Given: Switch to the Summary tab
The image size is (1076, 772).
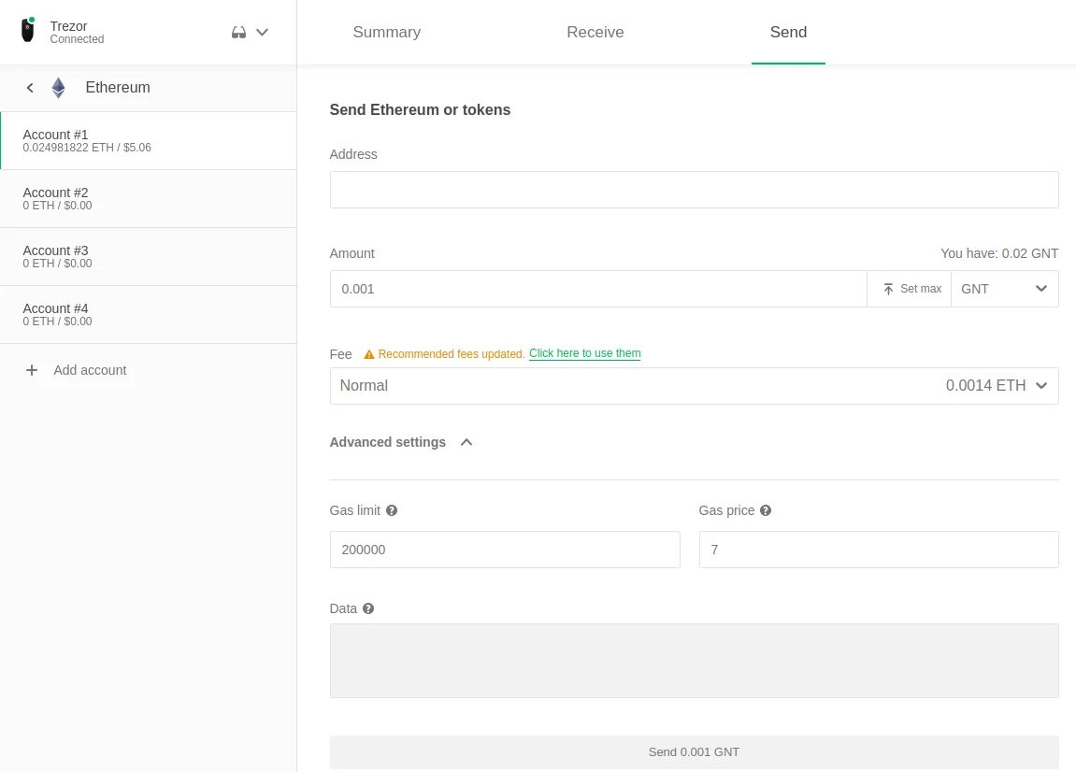Looking at the screenshot, I should [386, 32].
